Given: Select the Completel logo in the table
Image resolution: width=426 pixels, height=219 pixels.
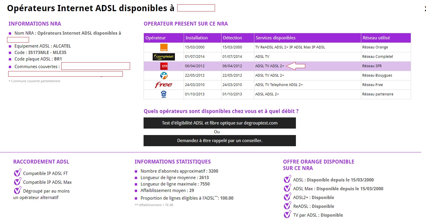Looking at the screenshot, I should [x=163, y=56].
